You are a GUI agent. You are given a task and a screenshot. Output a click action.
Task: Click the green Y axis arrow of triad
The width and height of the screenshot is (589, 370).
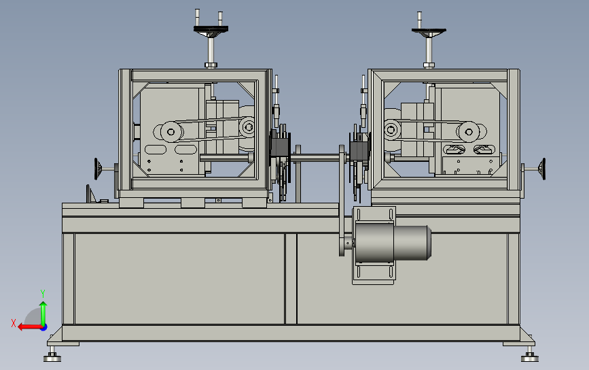pos(43,313)
